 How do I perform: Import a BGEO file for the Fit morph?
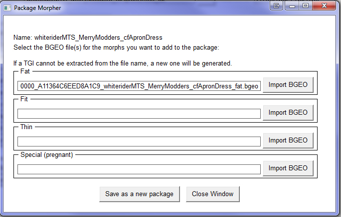288,113
